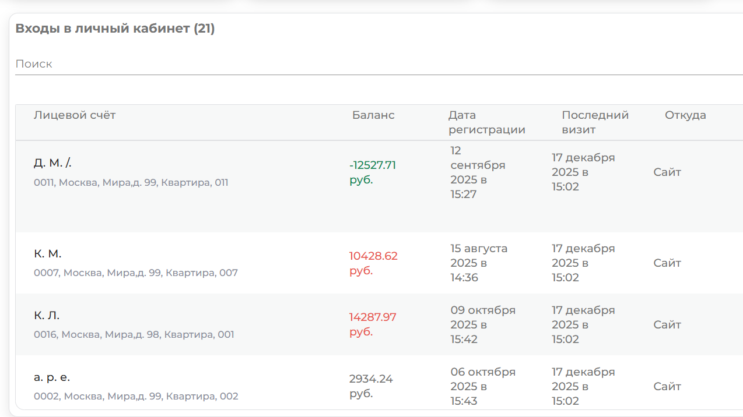Screen dimensions: 743x417
Task: Click the Входы в личный кабинет (21) heading
Action: [x=115, y=29]
